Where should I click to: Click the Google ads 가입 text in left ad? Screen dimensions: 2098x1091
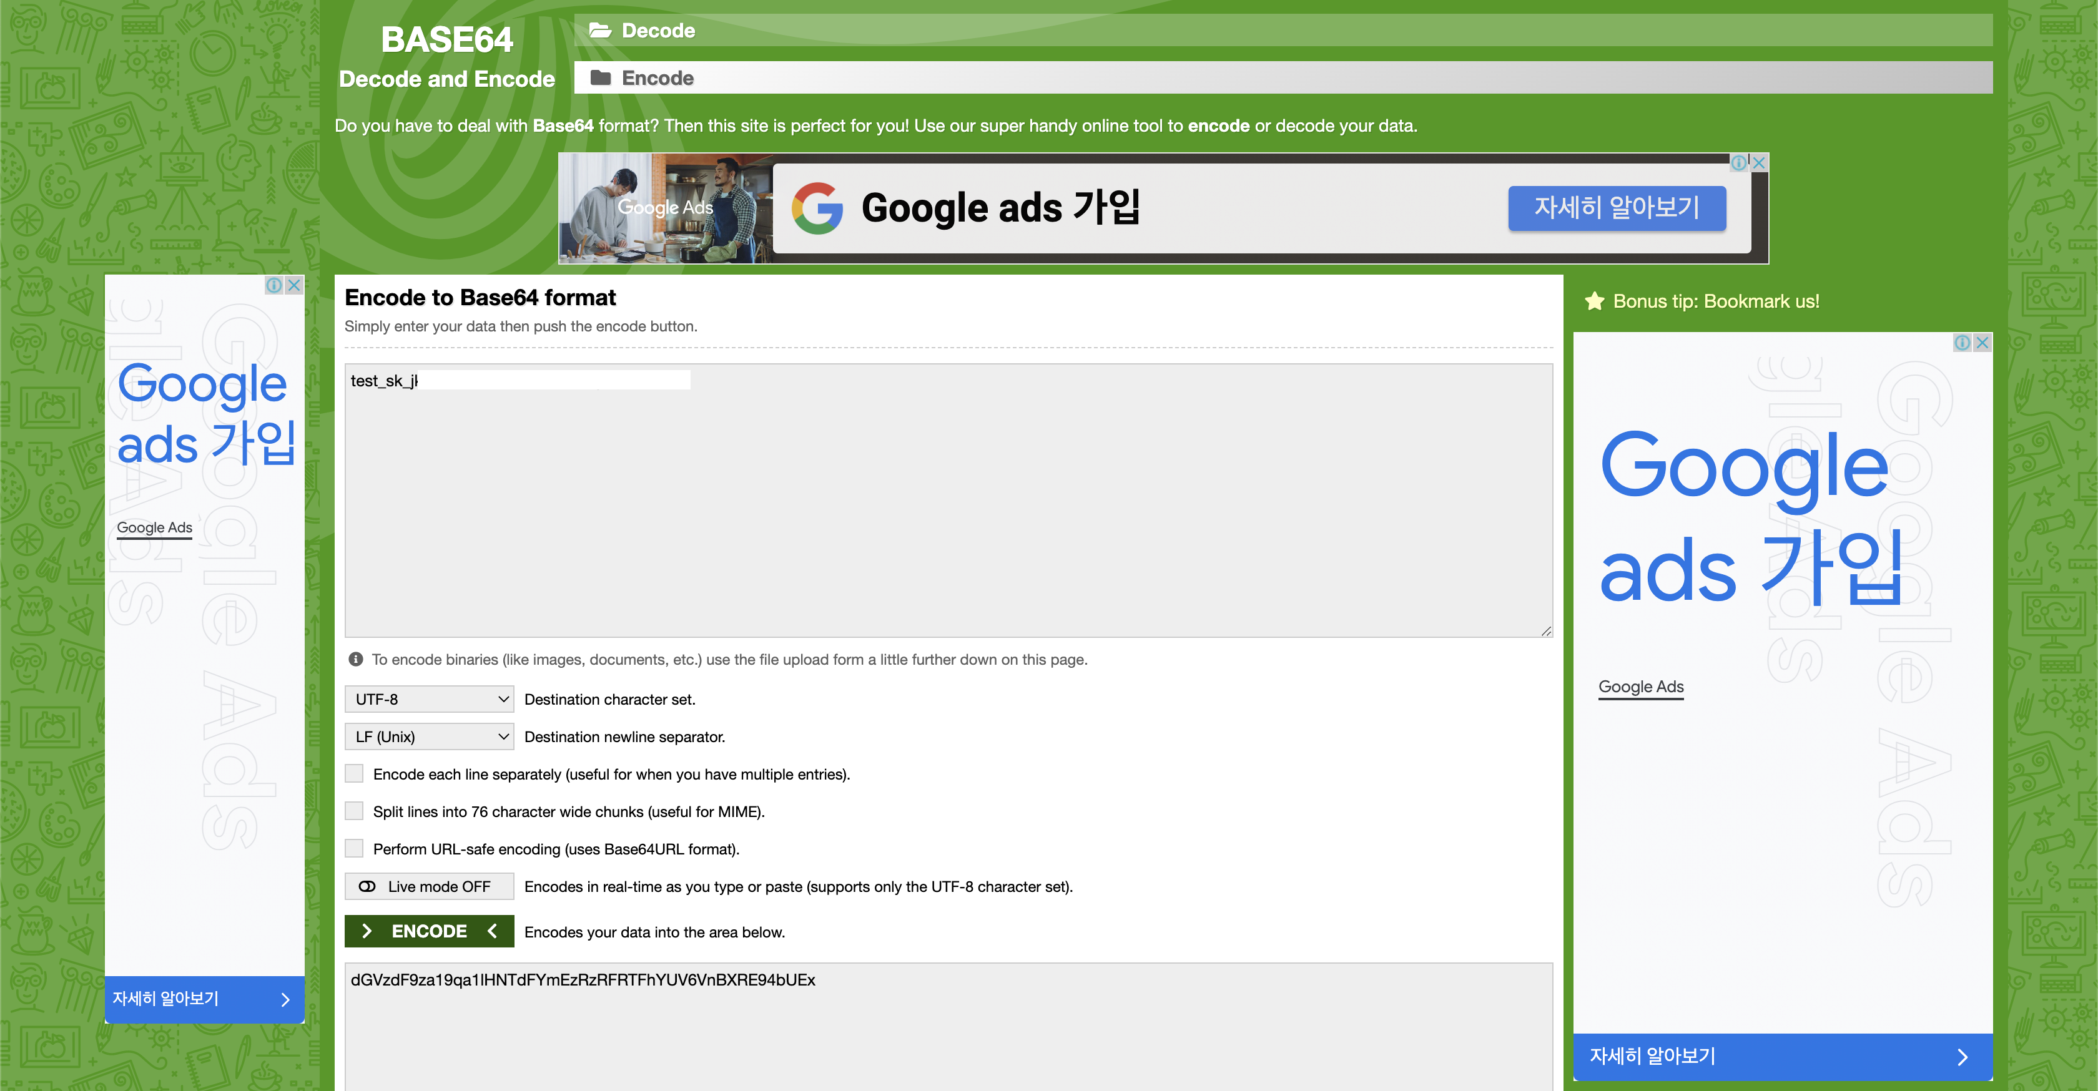coord(205,414)
